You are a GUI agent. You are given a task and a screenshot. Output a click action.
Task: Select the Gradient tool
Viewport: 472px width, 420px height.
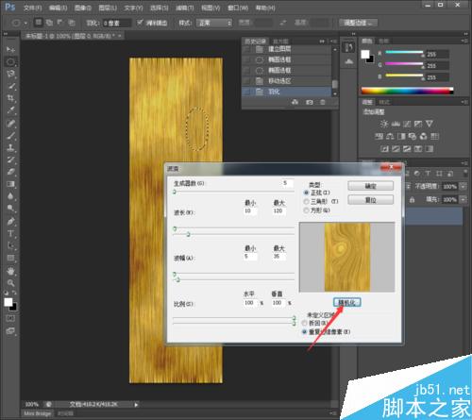coord(10,184)
